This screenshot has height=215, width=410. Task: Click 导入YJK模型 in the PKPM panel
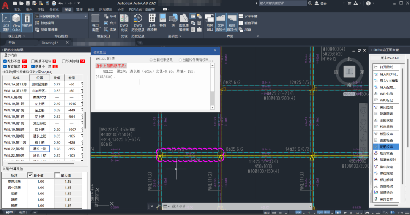[x=386, y=81]
